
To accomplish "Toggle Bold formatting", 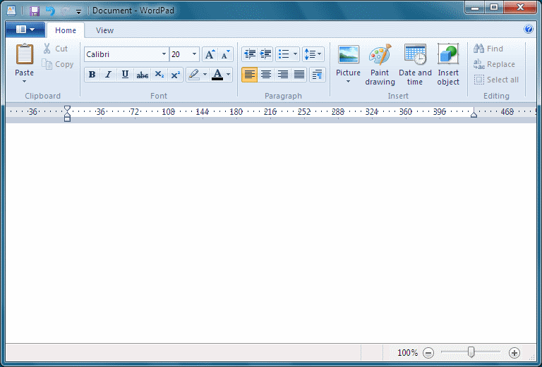I will coord(92,75).
